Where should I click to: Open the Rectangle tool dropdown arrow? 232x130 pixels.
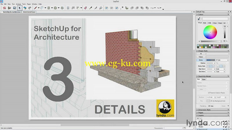pyautogui.click(x=52, y=8)
